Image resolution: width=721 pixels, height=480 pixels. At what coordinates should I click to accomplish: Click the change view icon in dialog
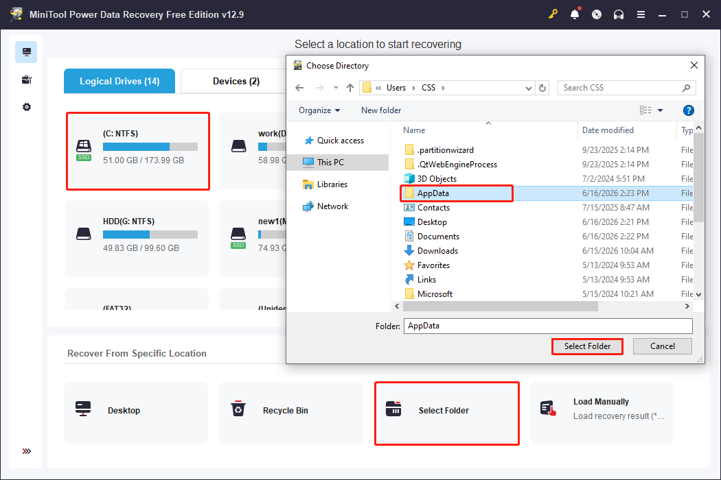tap(645, 110)
